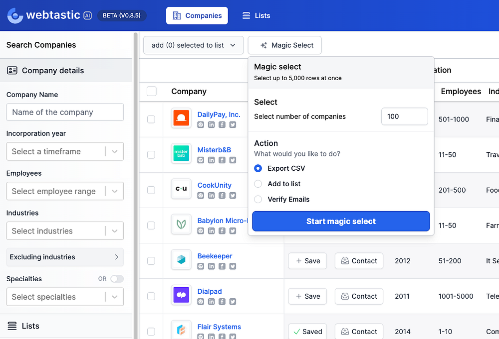Open Misterb&B's website link icon
This screenshot has height=339, width=499.
pyautogui.click(x=201, y=160)
